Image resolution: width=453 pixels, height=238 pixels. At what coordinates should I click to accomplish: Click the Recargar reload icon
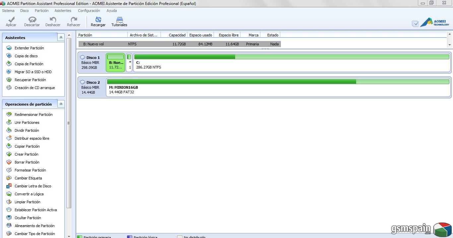[x=98, y=20]
